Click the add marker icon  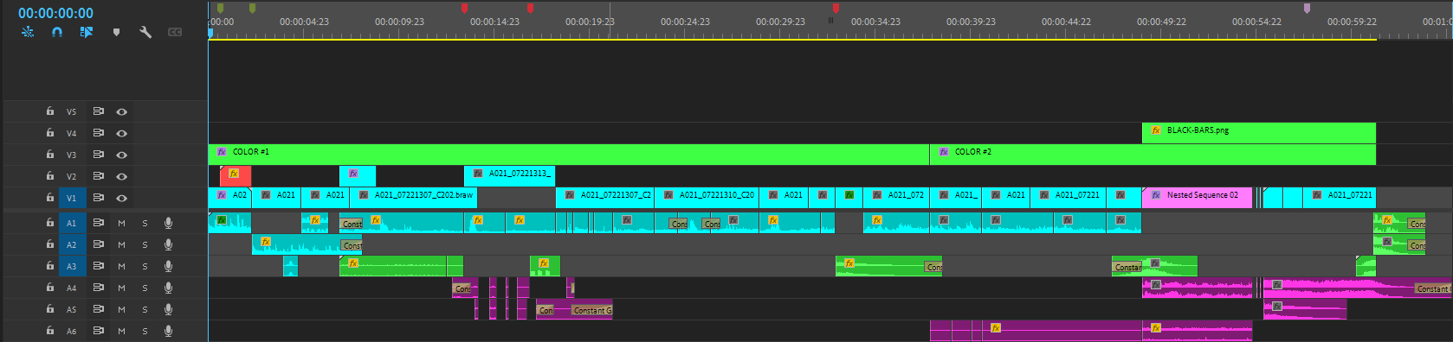116,32
